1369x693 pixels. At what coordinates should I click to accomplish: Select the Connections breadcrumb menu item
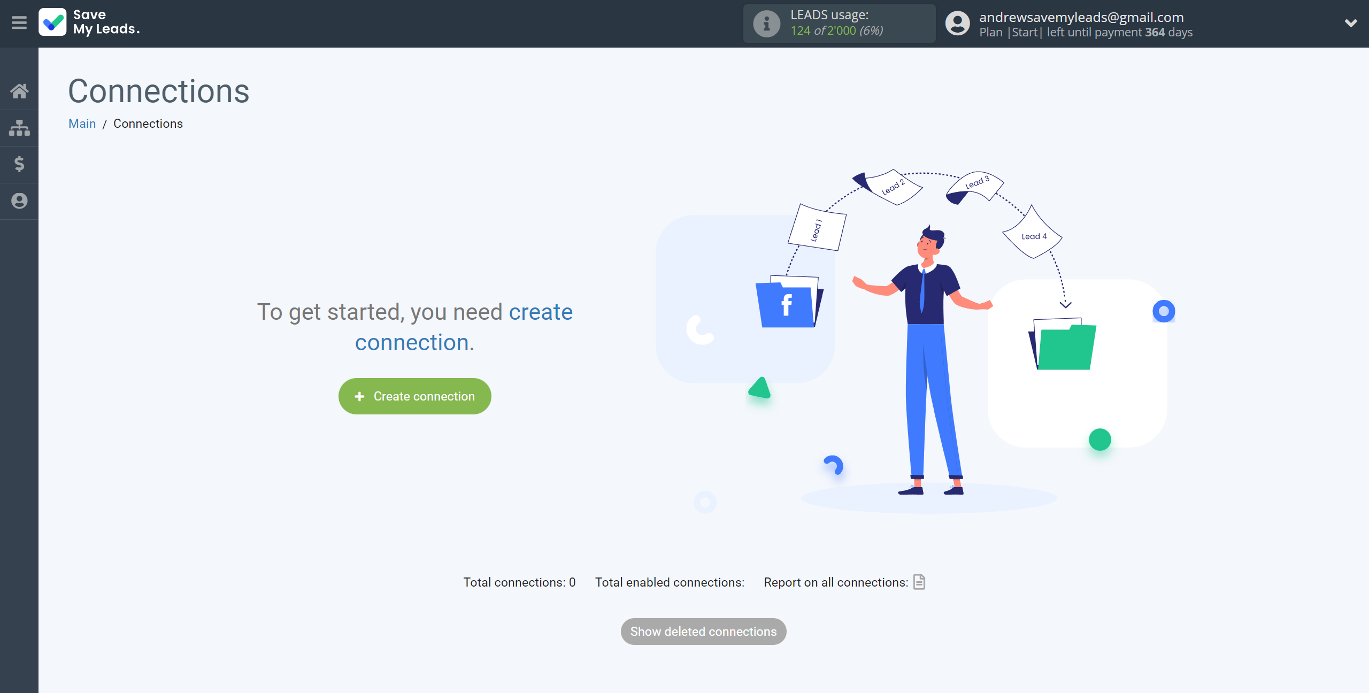point(148,123)
